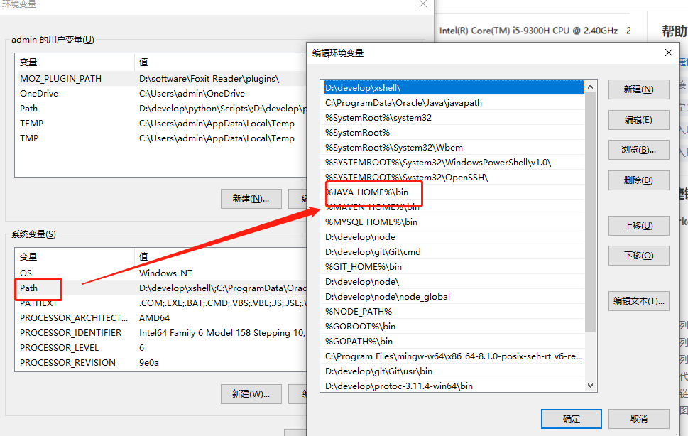Click the 值 column header in user variables
The image size is (688, 436).
coord(220,62)
